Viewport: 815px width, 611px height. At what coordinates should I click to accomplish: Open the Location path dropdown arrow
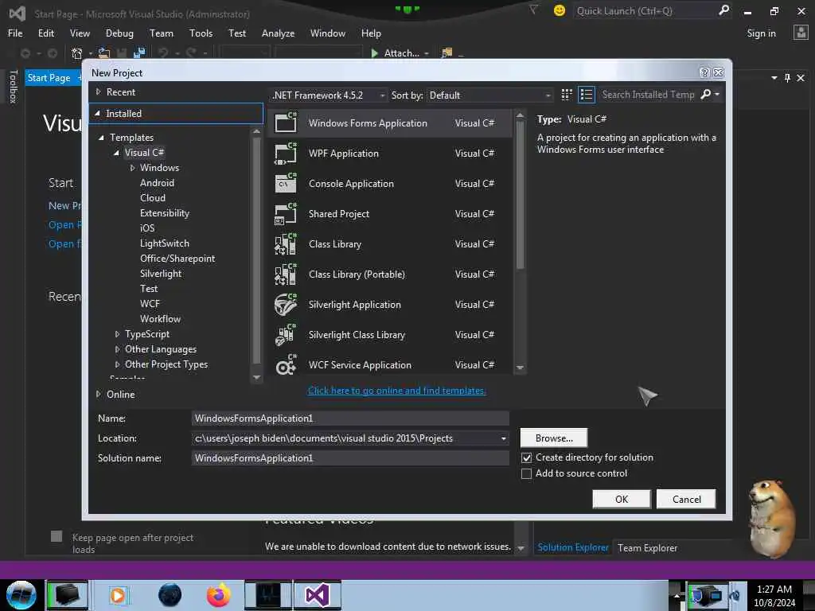tap(503, 438)
